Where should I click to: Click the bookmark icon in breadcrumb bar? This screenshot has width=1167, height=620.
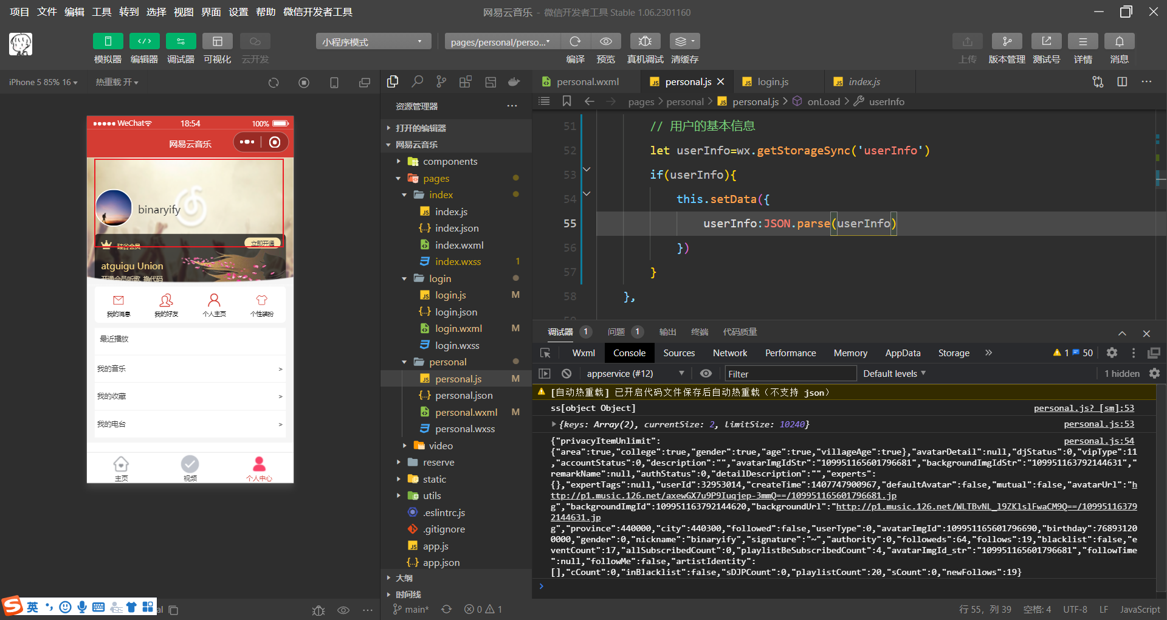coord(566,101)
